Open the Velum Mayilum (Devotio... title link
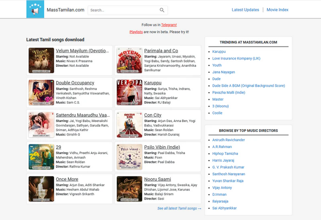Screen dimensions: 321x220 pos(82,51)
